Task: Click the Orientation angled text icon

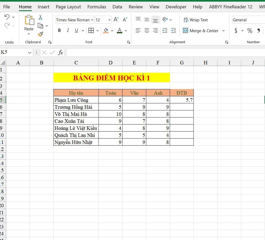Action: click(165, 20)
